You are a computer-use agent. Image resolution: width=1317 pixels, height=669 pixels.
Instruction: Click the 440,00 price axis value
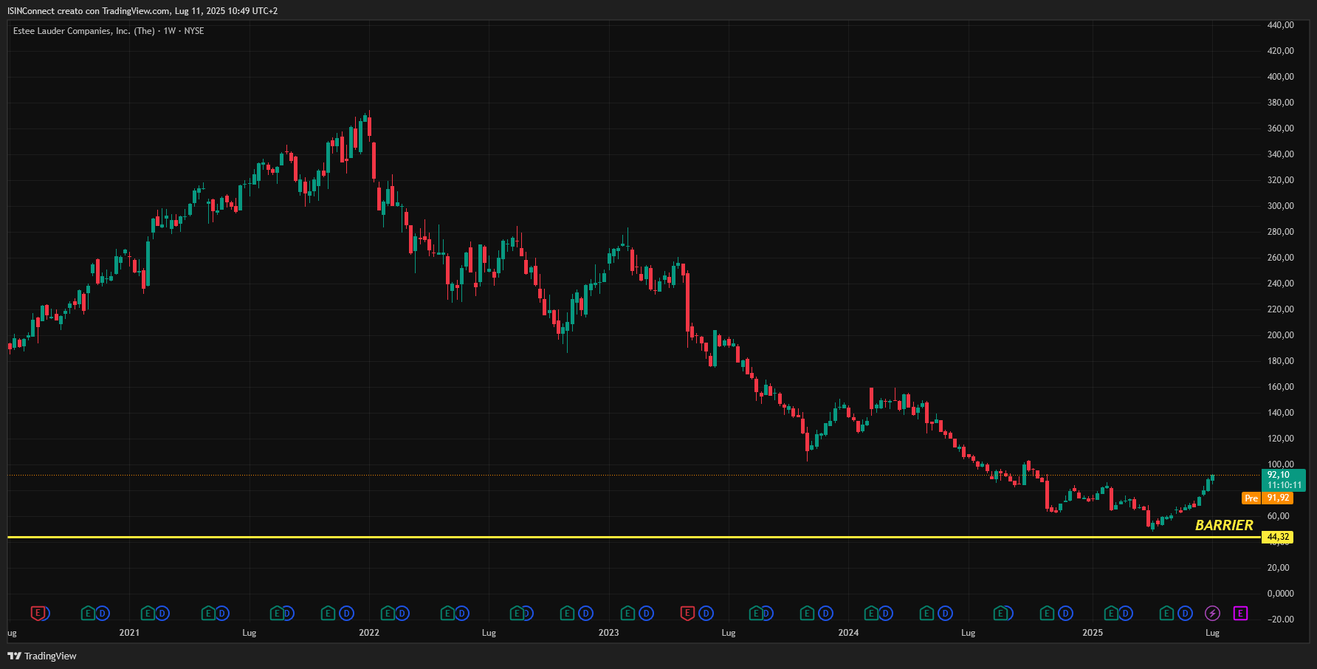1280,25
